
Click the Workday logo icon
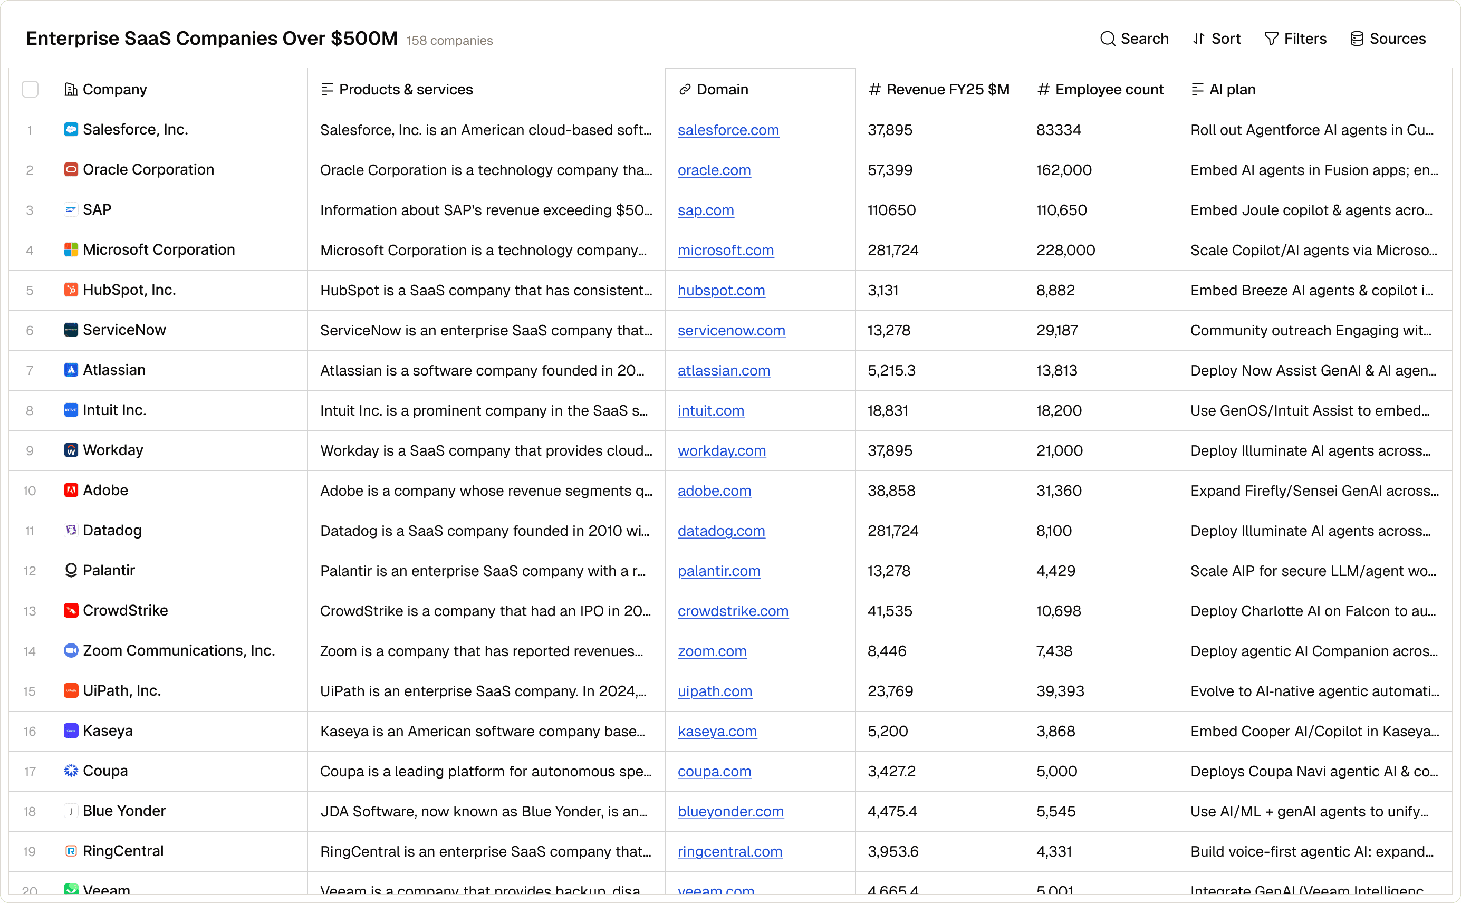click(71, 450)
